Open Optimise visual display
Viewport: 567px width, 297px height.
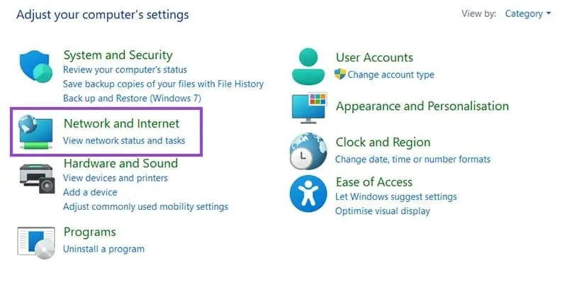pyautogui.click(x=383, y=211)
